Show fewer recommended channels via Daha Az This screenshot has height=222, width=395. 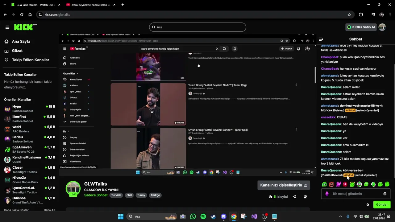(49, 210)
